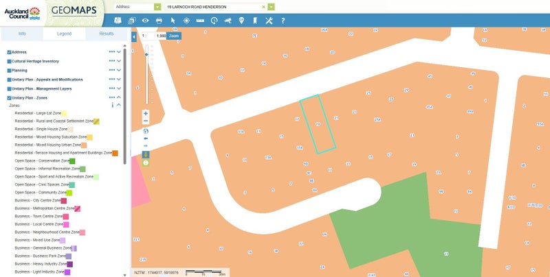Image resolution: width=550 pixels, height=277 pixels.
Task: Select the measure ruler tool
Action: (201, 21)
